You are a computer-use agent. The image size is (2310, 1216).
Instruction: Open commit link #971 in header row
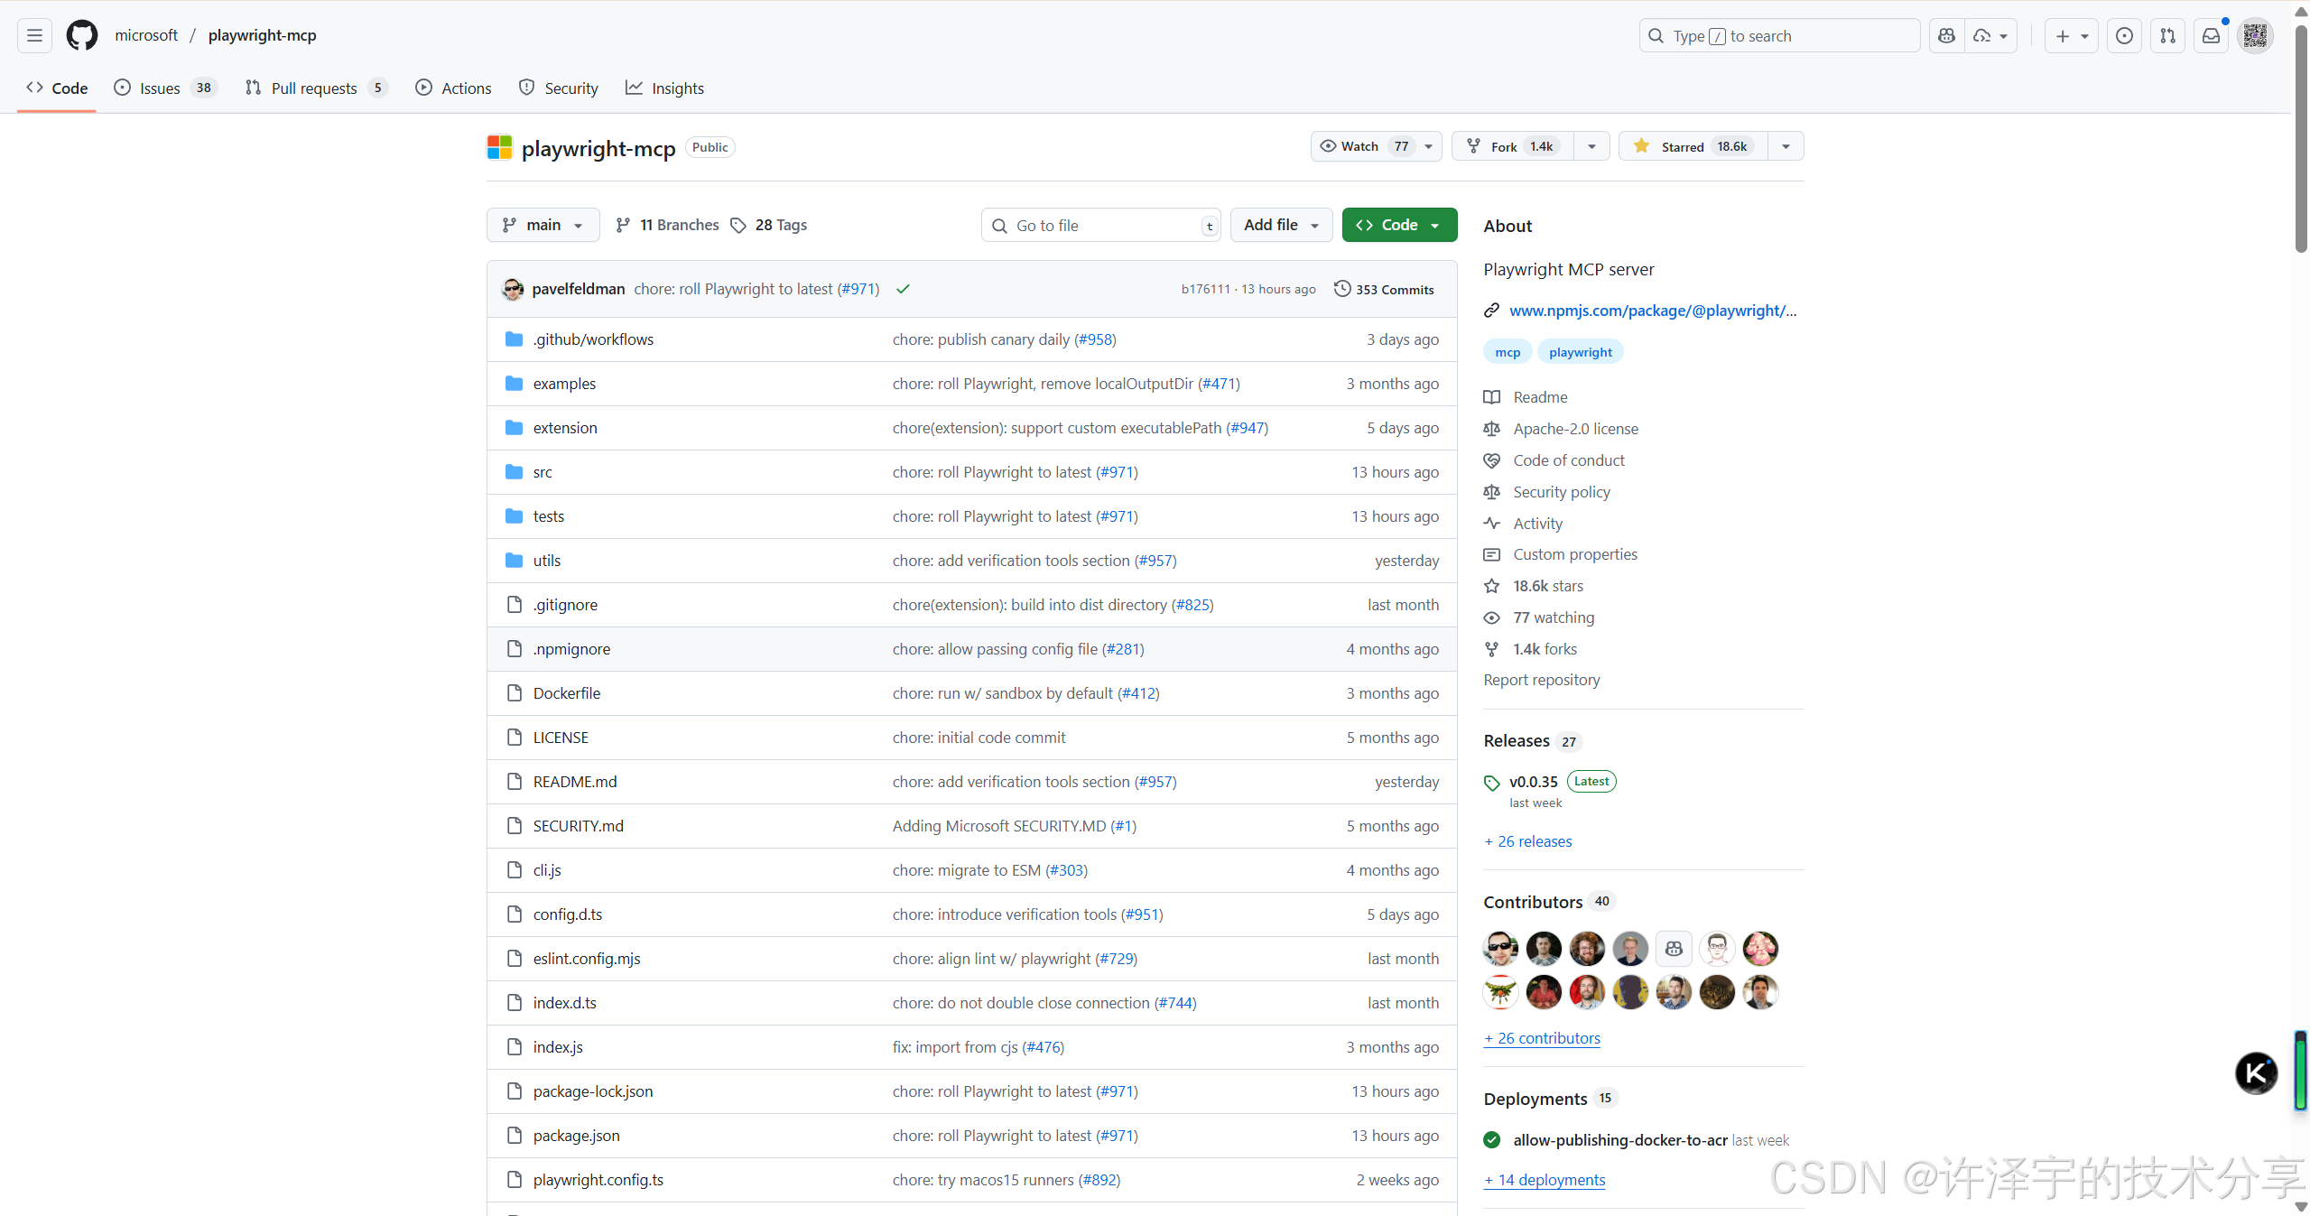pyautogui.click(x=858, y=289)
